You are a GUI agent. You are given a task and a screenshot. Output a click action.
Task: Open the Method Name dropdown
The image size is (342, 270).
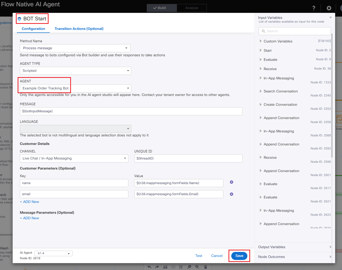(75, 48)
